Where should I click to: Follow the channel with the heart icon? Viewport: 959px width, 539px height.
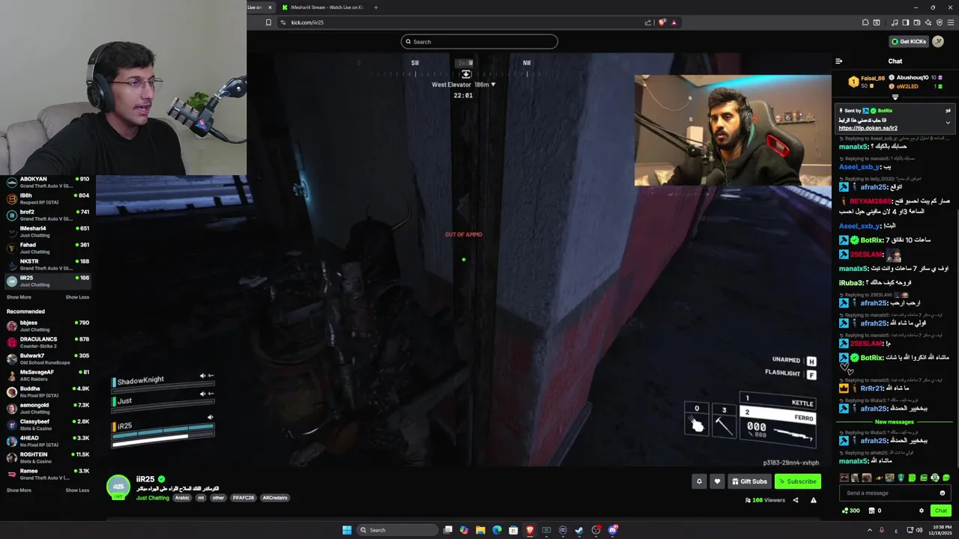click(717, 481)
